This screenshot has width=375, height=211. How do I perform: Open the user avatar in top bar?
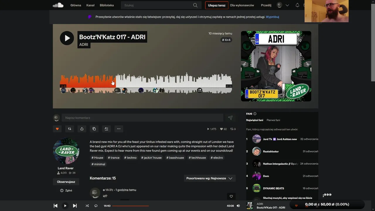279,5
